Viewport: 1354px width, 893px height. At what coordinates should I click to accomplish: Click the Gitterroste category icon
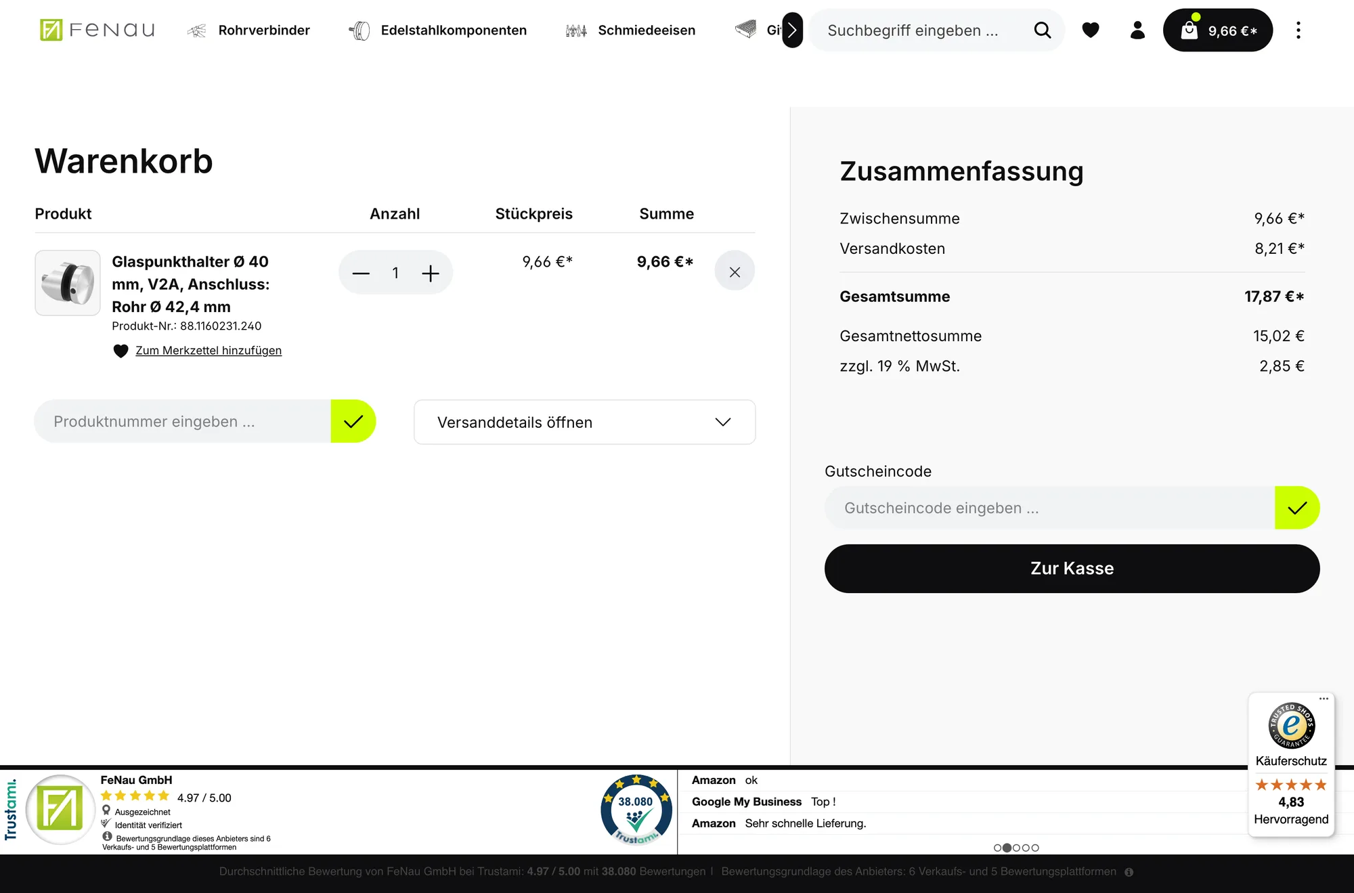(745, 30)
